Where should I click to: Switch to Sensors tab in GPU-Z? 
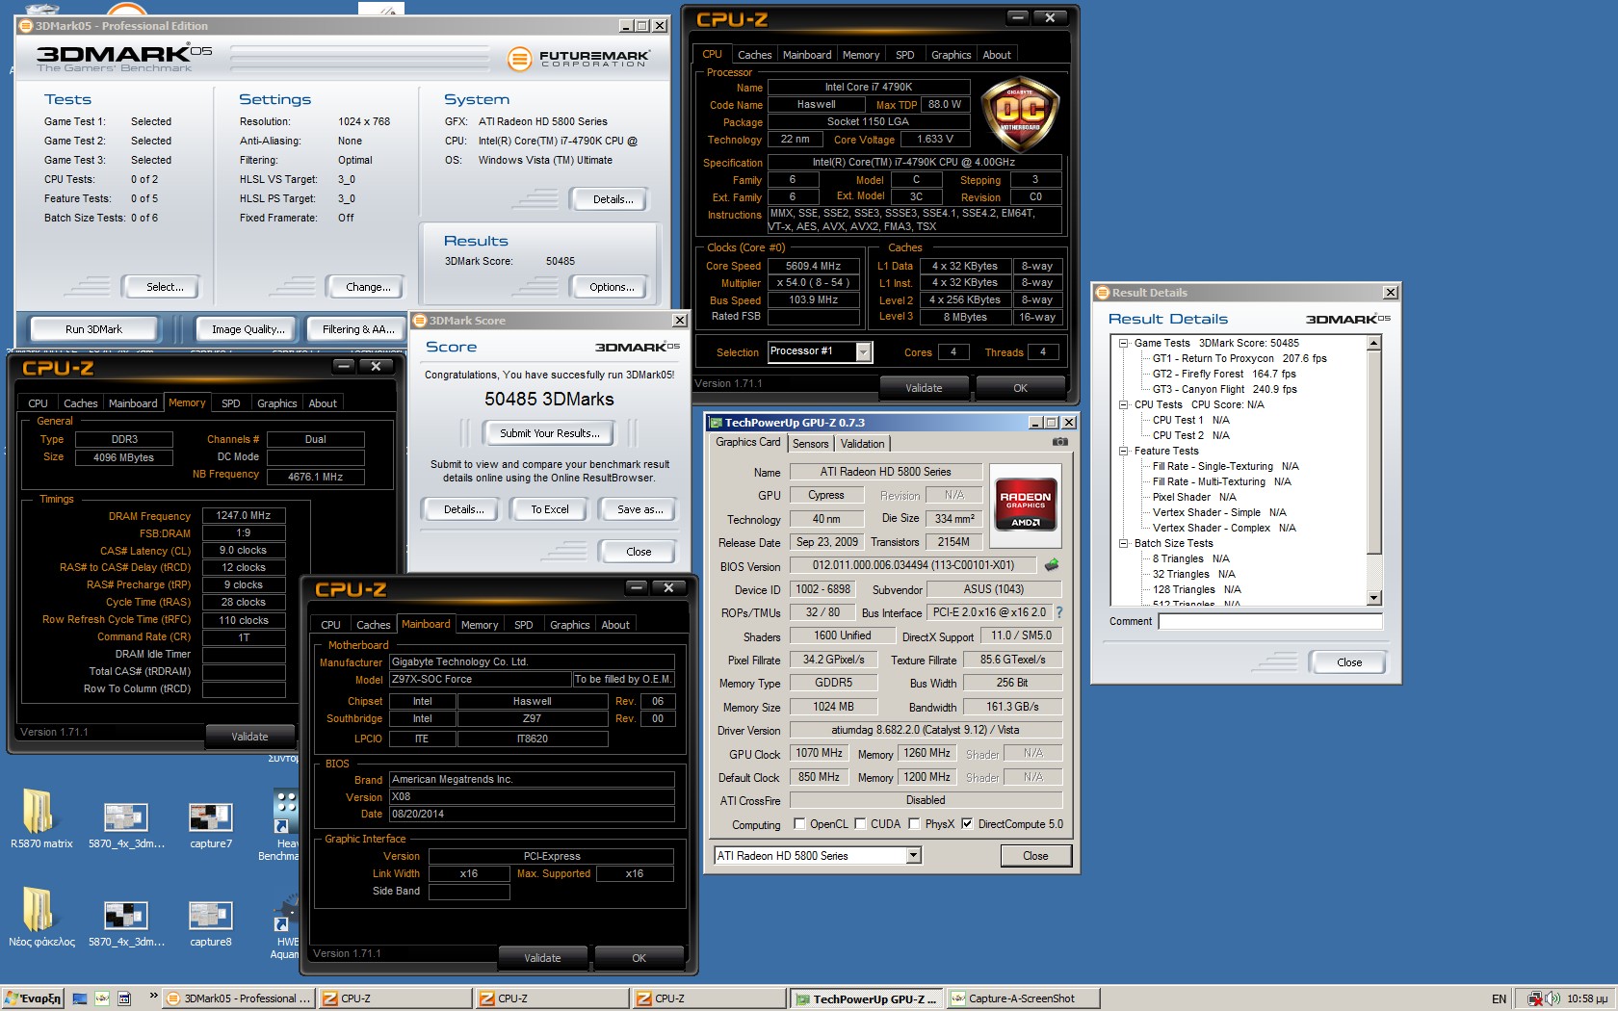point(810,444)
